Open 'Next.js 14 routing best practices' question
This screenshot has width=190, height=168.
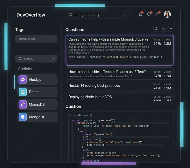94,86
